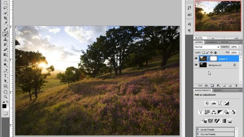244x137 pixels.
Task: Select the Brush tool
Action: pos(5,34)
